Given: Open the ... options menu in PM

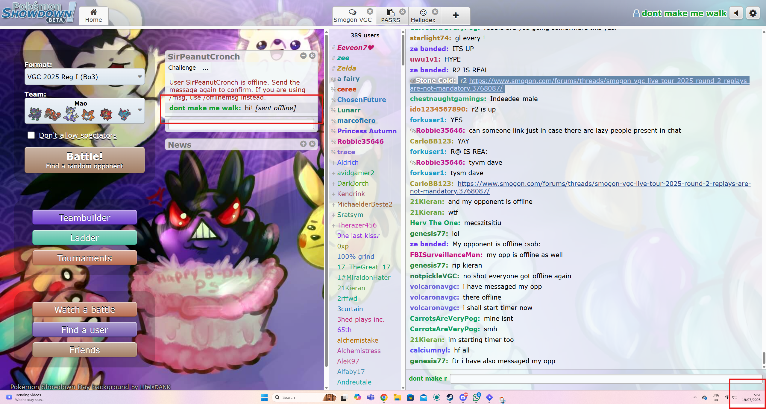Looking at the screenshot, I should [x=205, y=68].
